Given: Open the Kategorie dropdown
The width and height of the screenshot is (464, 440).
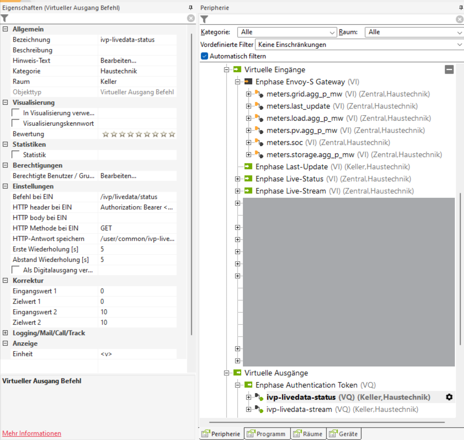Looking at the screenshot, I should point(287,32).
